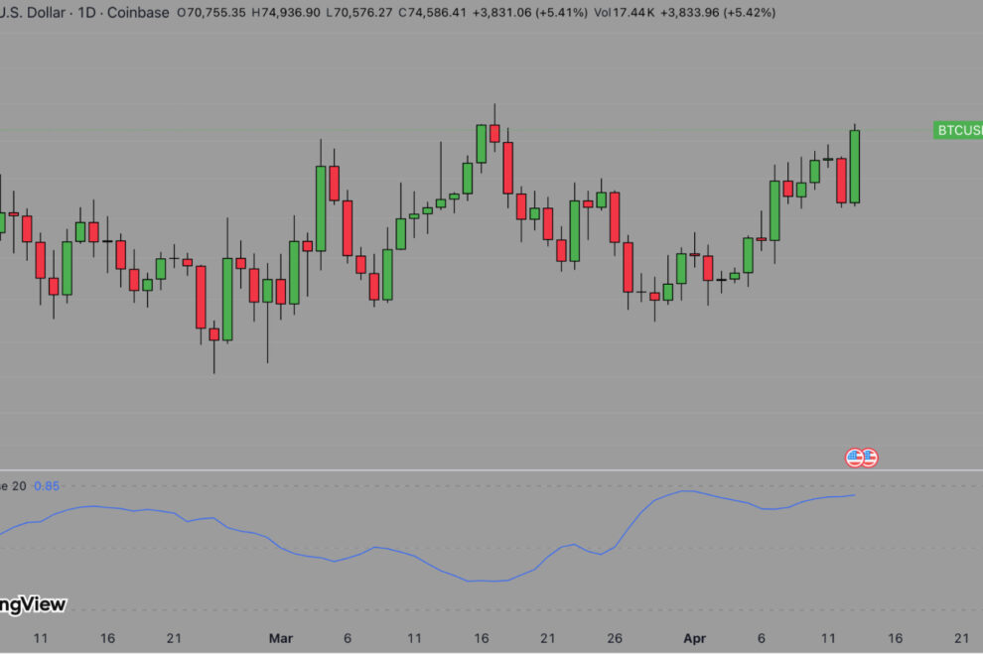This screenshot has height=655, width=983.
Task: Open the TradingView logo link
Action: tap(32, 604)
